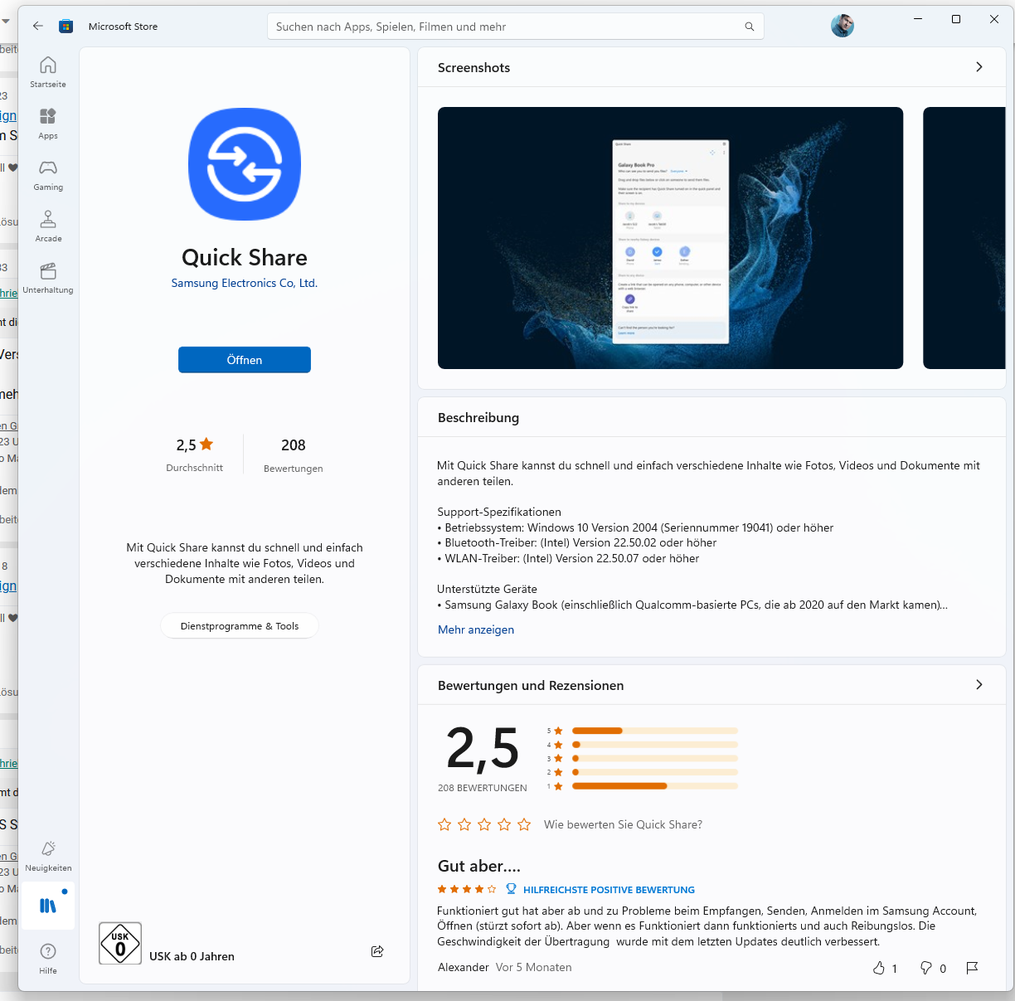Viewport: 1015px width, 1001px height.
Task: Click USK ab 0 Jahren text
Action: 192,956
